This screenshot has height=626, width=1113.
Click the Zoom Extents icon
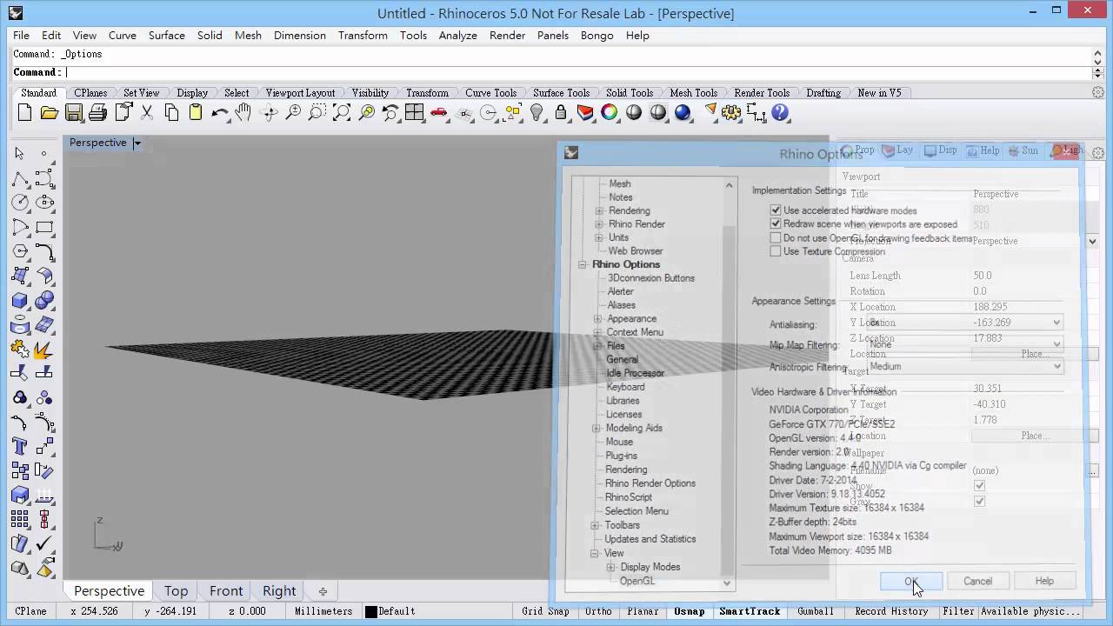click(342, 112)
